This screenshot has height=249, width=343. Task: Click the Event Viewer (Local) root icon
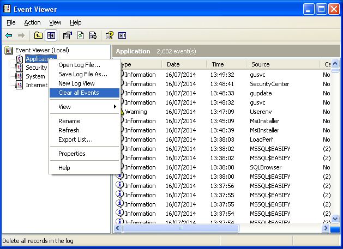[x=9, y=50]
